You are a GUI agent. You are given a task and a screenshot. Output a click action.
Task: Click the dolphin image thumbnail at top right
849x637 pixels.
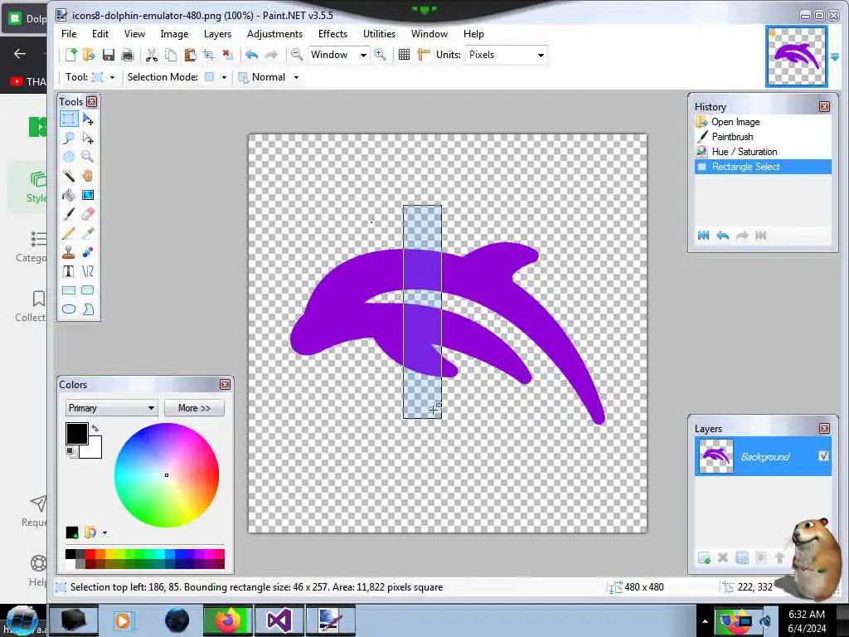pyautogui.click(x=797, y=56)
